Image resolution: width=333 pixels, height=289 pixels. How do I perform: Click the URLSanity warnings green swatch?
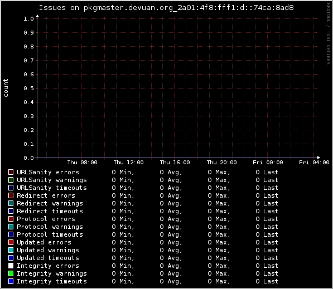click(11, 180)
